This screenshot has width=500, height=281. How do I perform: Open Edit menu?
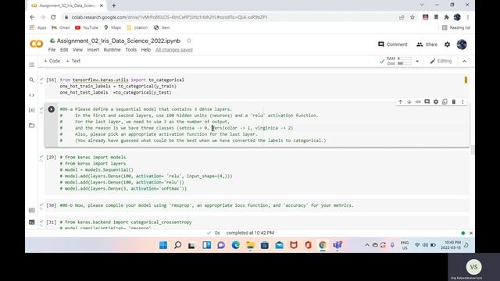point(64,50)
